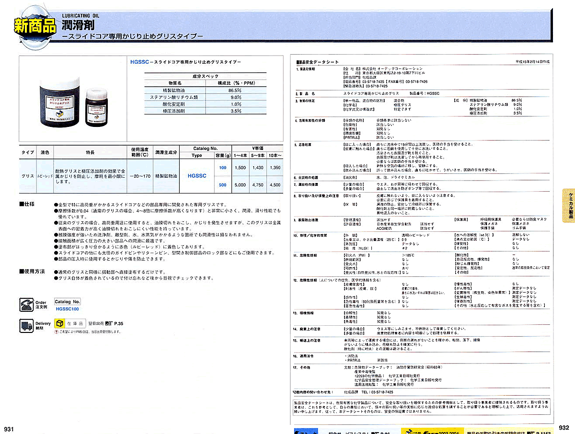The height and width of the screenshot is (434, 575).
Task: Click the blue HGSSC product heading
Action: (139, 62)
